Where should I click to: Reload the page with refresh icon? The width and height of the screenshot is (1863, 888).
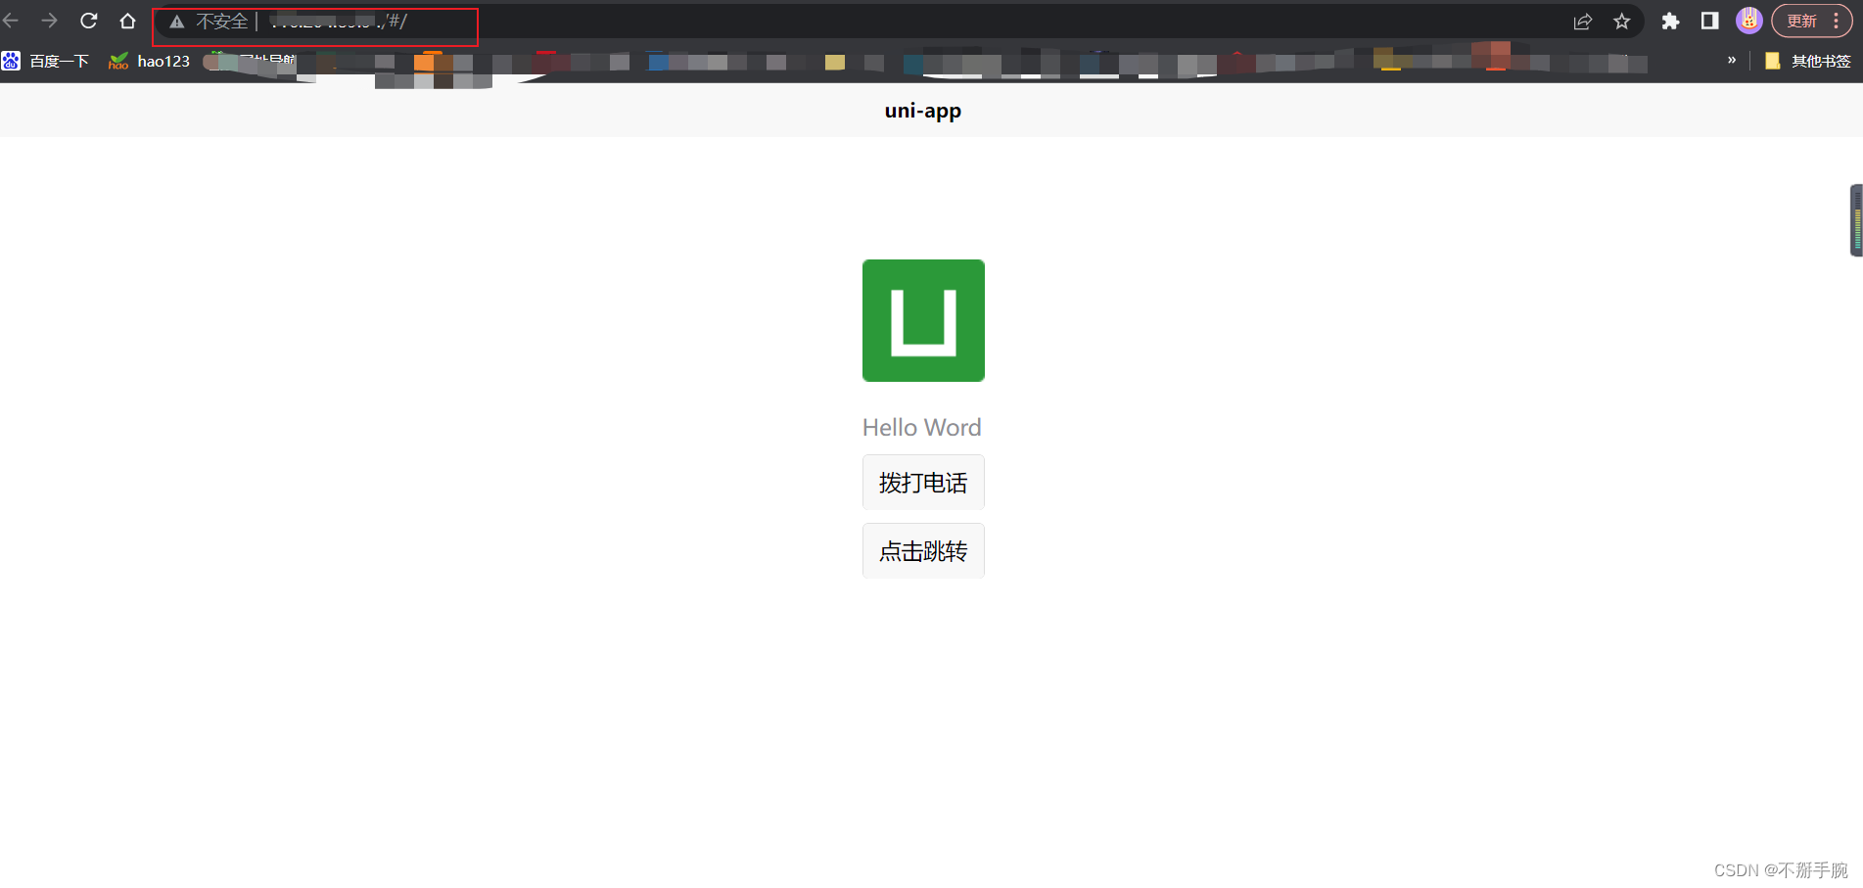tap(88, 21)
